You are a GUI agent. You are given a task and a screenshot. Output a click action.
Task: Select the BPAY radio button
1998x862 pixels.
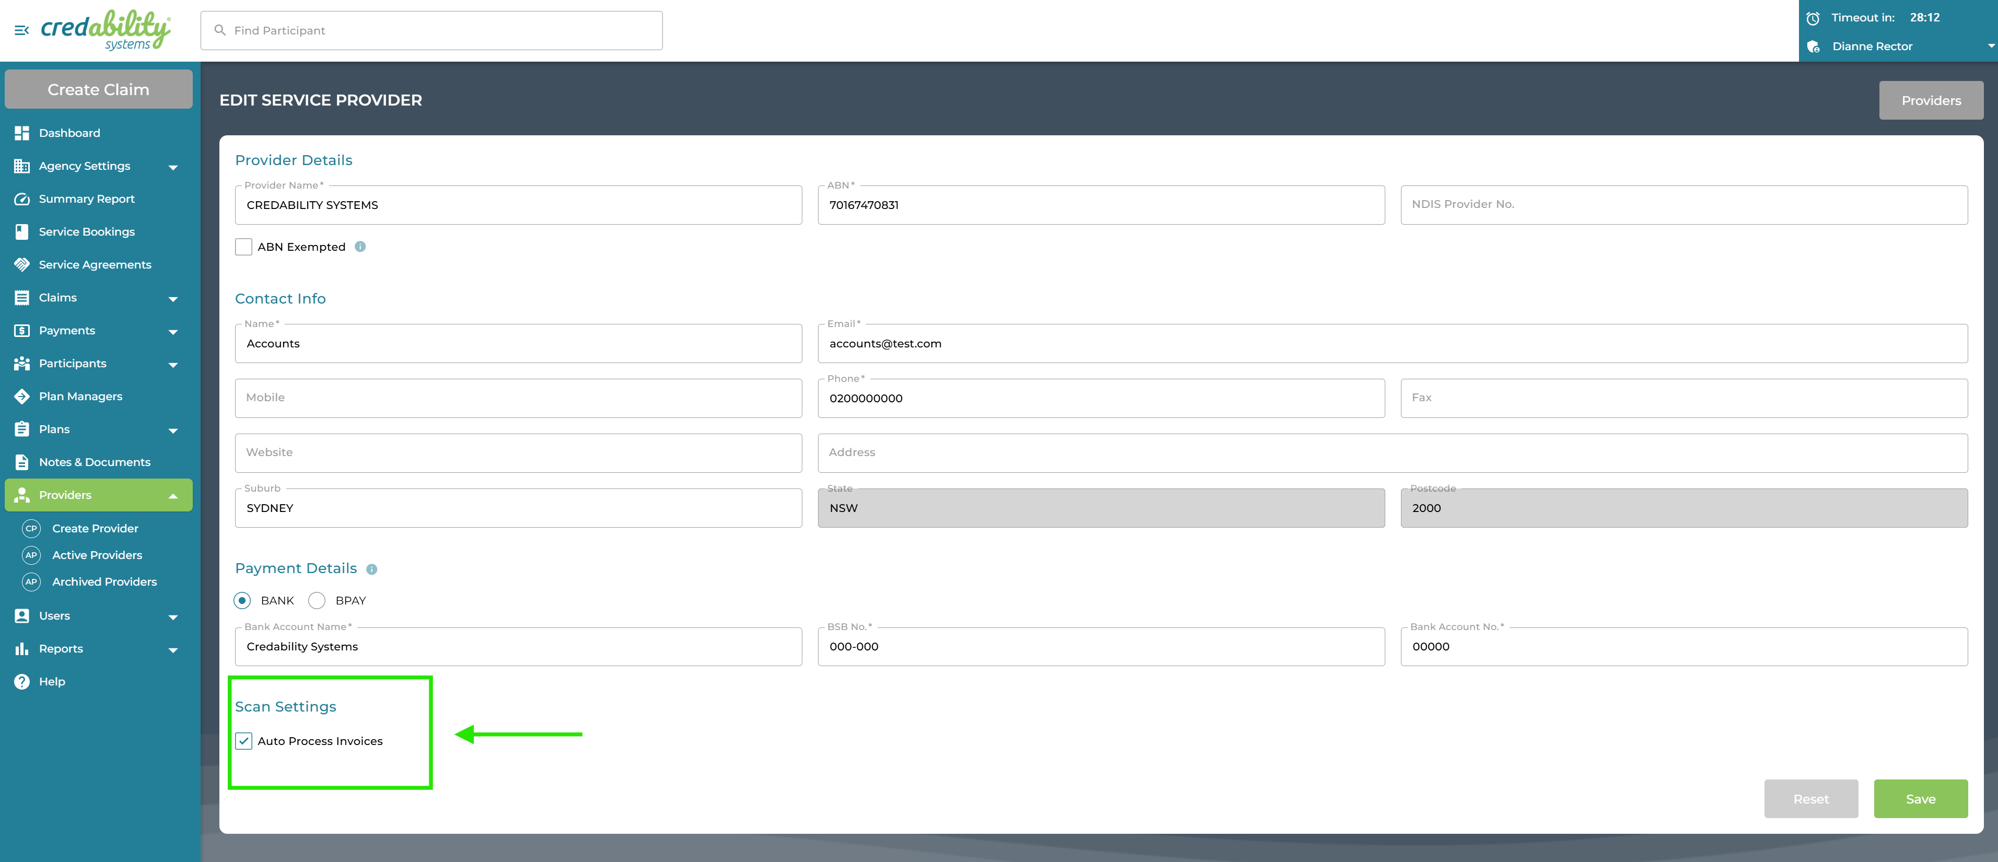click(317, 601)
